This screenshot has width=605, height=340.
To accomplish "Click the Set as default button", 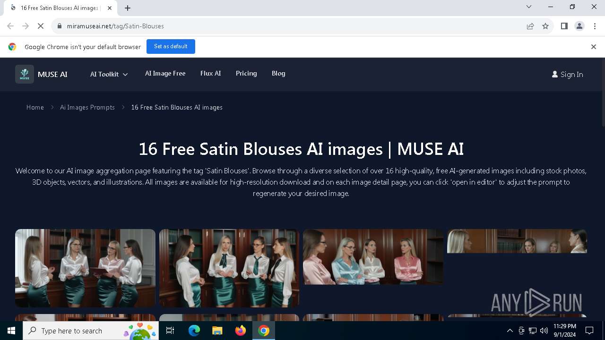I will [171, 46].
